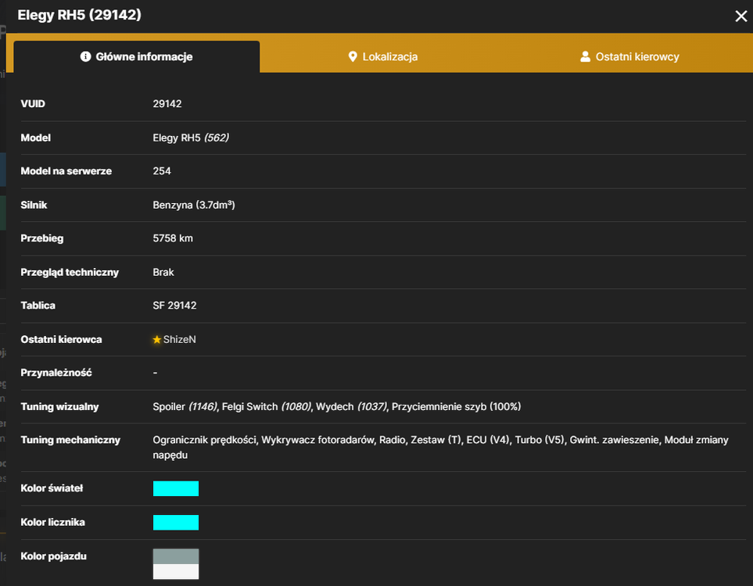Screen dimensions: 753x586
Task: Click the Wykrywacz fotoradarów tuning entry
Action: tap(318, 440)
